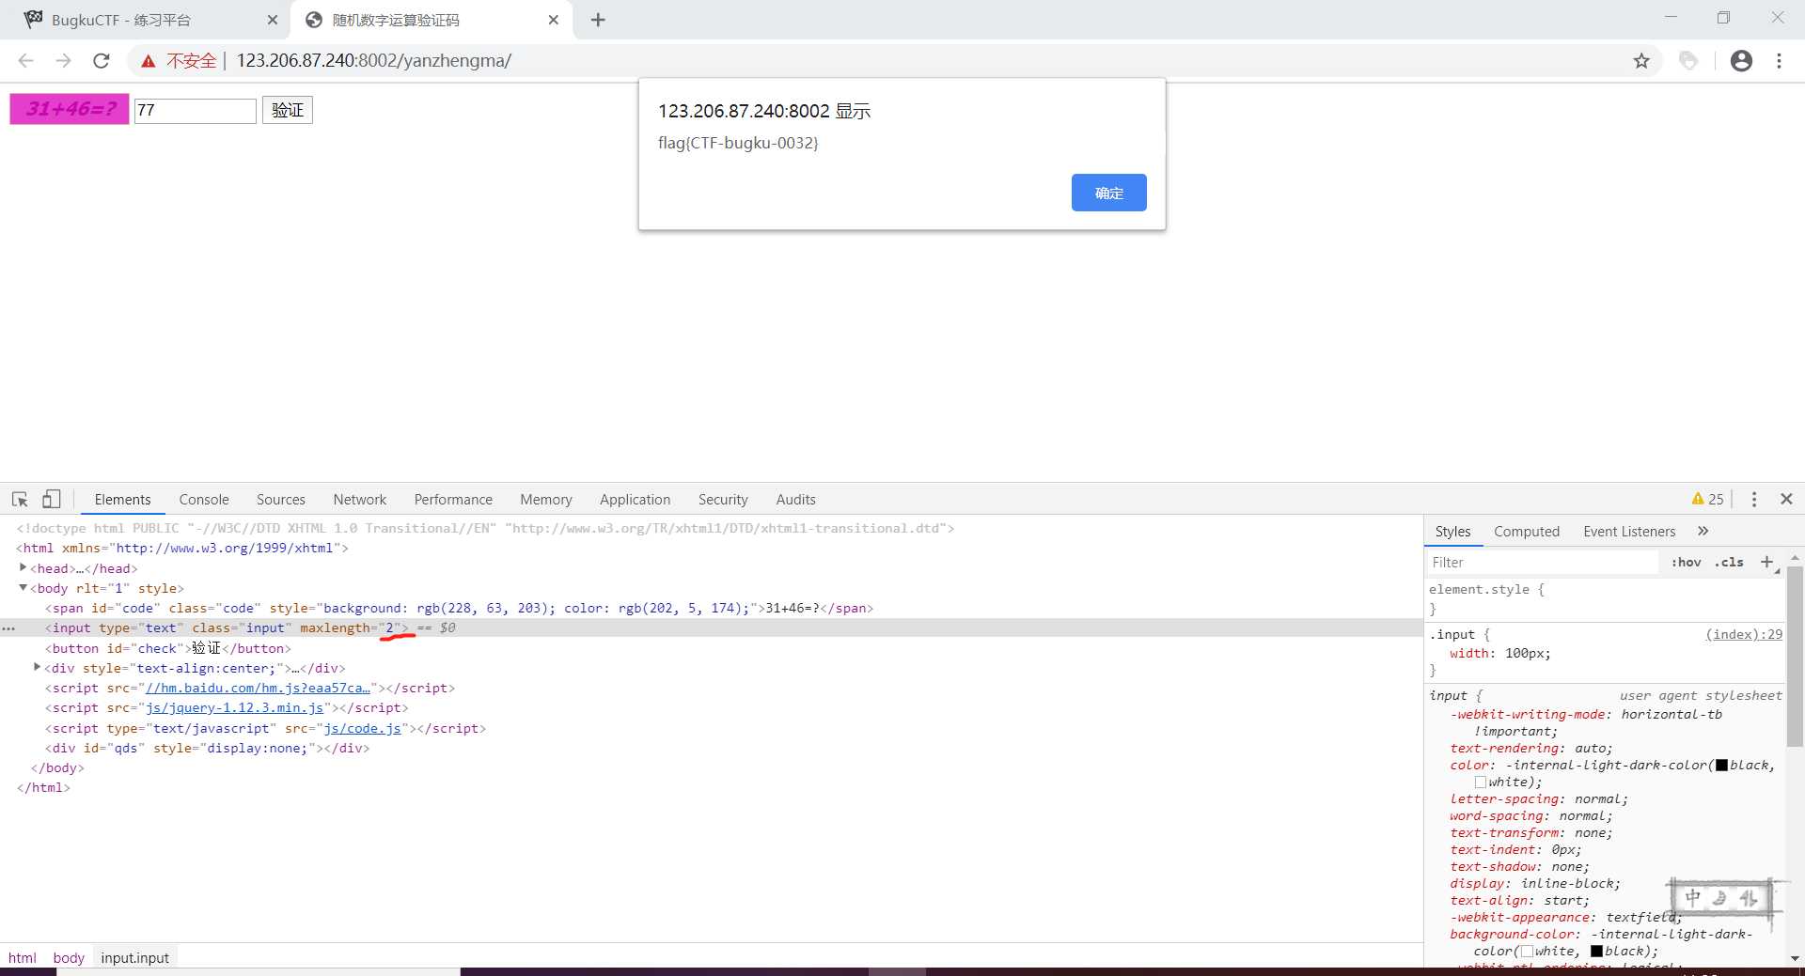Open the Sources tab
Image resolution: width=1805 pixels, height=976 pixels.
[x=281, y=500]
